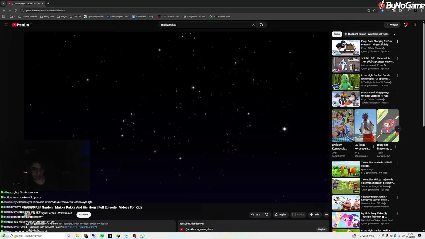425x239 pixels.
Task: Open options for Teletubbies Türkçe Yağmurda video
Action: pos(397,180)
